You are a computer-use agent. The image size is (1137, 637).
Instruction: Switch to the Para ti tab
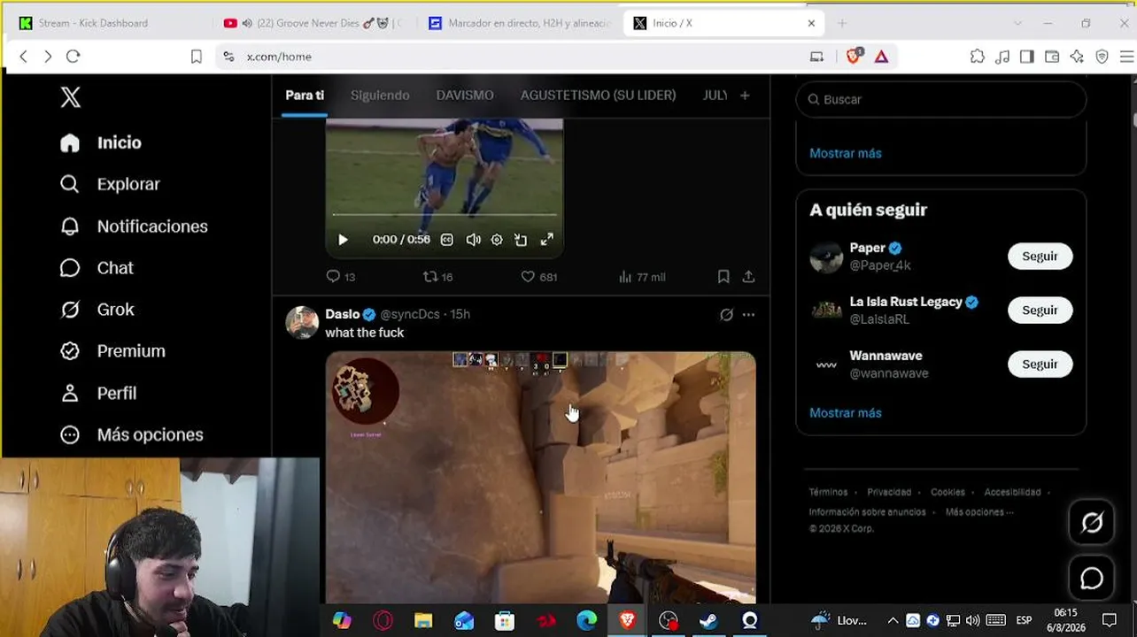[305, 96]
